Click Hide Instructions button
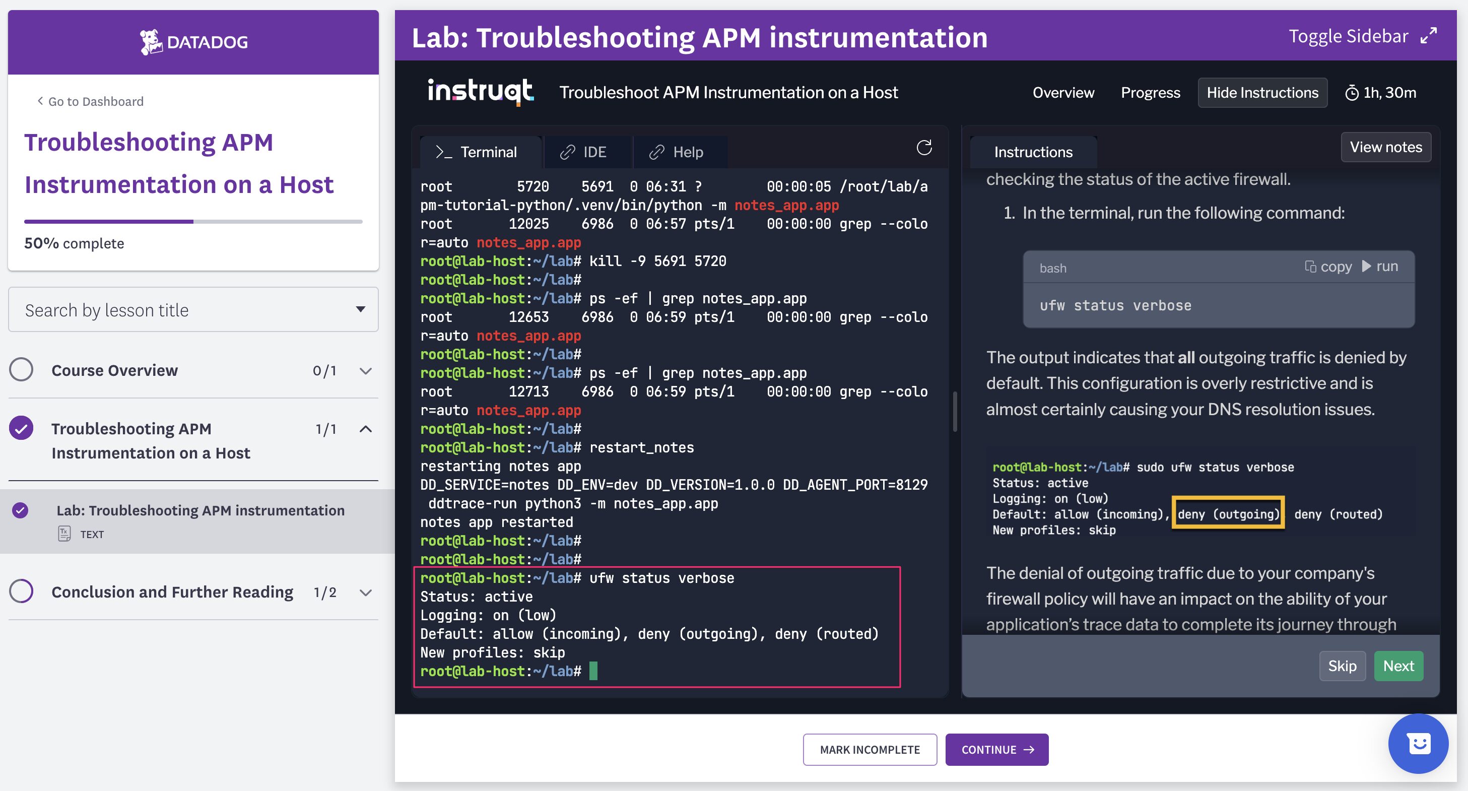This screenshot has height=791, width=1468. [1262, 93]
